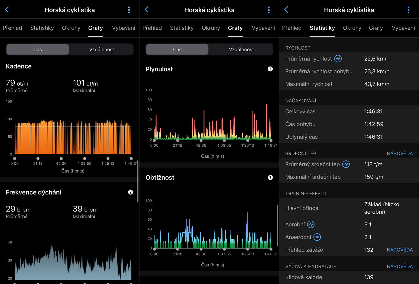Select Vzdálenost segment in the middle panel

[x=241, y=49]
